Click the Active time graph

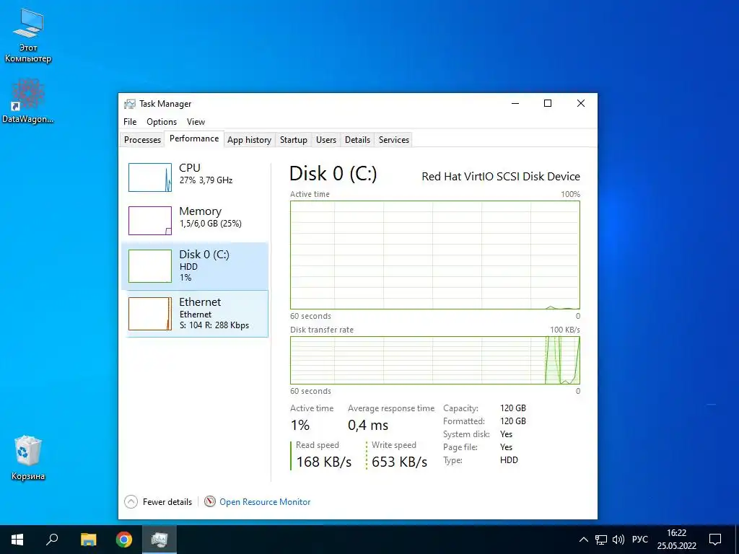click(x=435, y=255)
